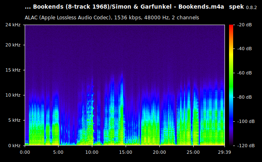
Task: Click the '10 kHz' frequency axis label
Action: coord(13,95)
